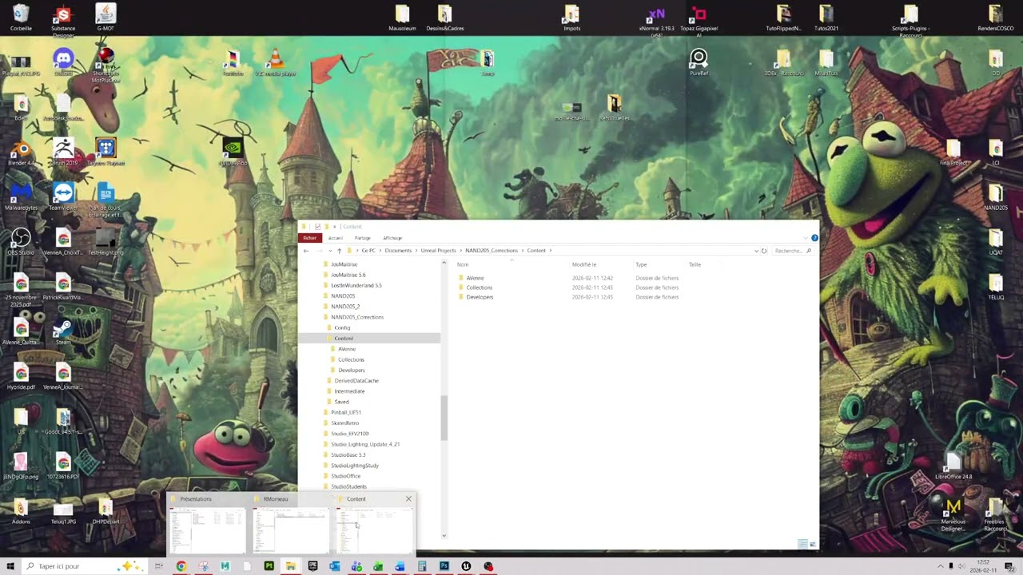Go up one folder level
Screen dimensions: 1023x575
pyautogui.click(x=339, y=251)
